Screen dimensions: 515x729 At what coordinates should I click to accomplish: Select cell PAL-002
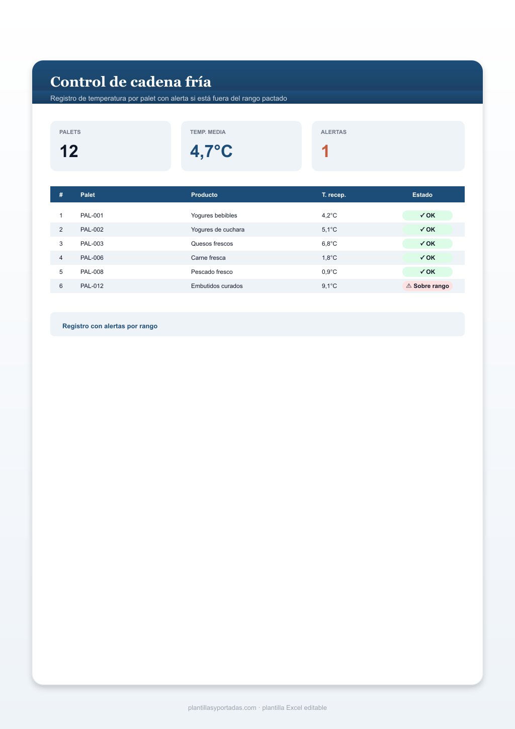click(92, 230)
